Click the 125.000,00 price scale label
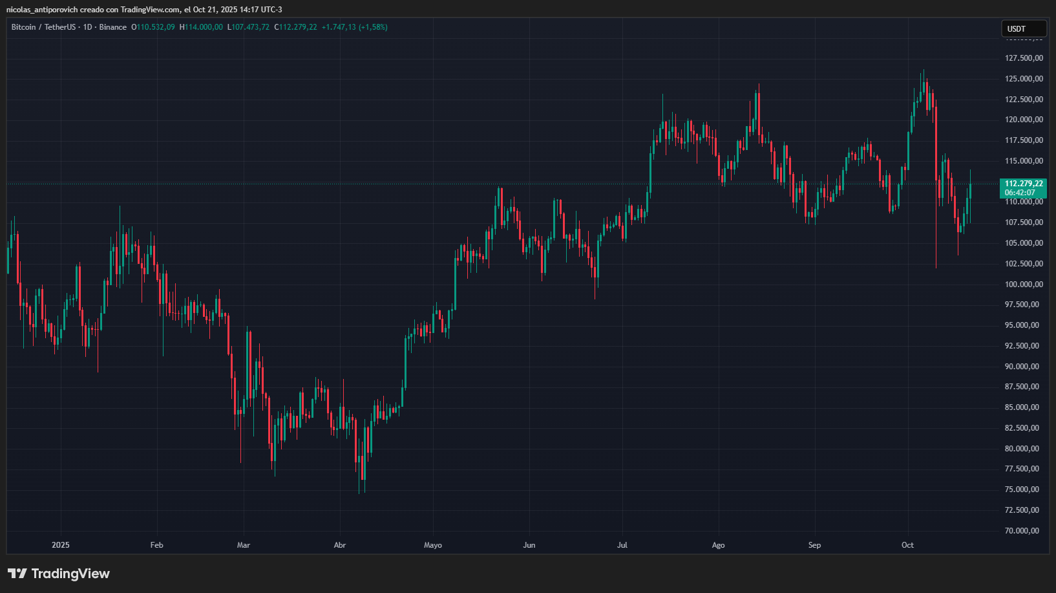This screenshot has height=593, width=1056. 1023,79
